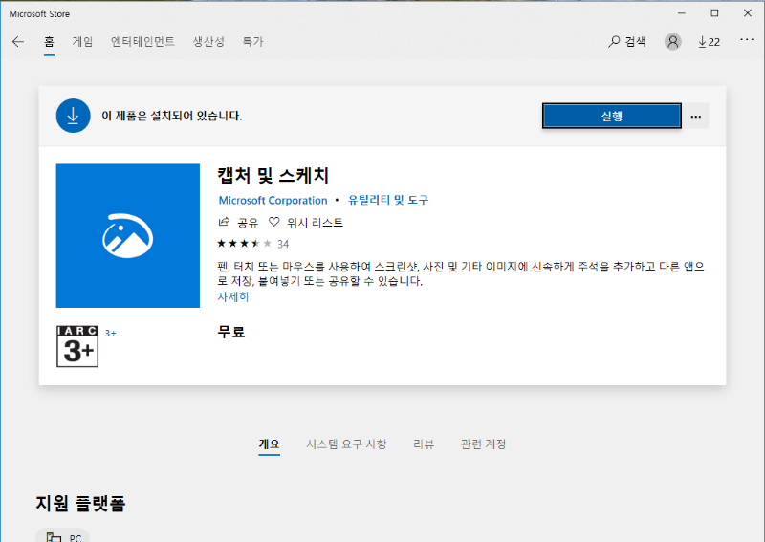Launch app with 실행 button
The width and height of the screenshot is (765, 542).
612,116
